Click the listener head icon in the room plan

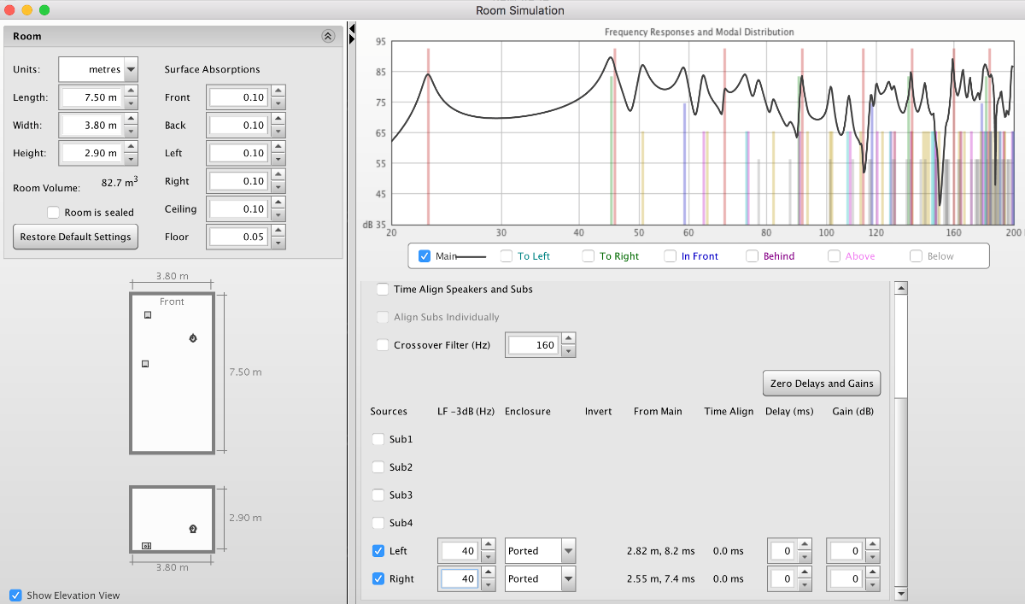193,339
